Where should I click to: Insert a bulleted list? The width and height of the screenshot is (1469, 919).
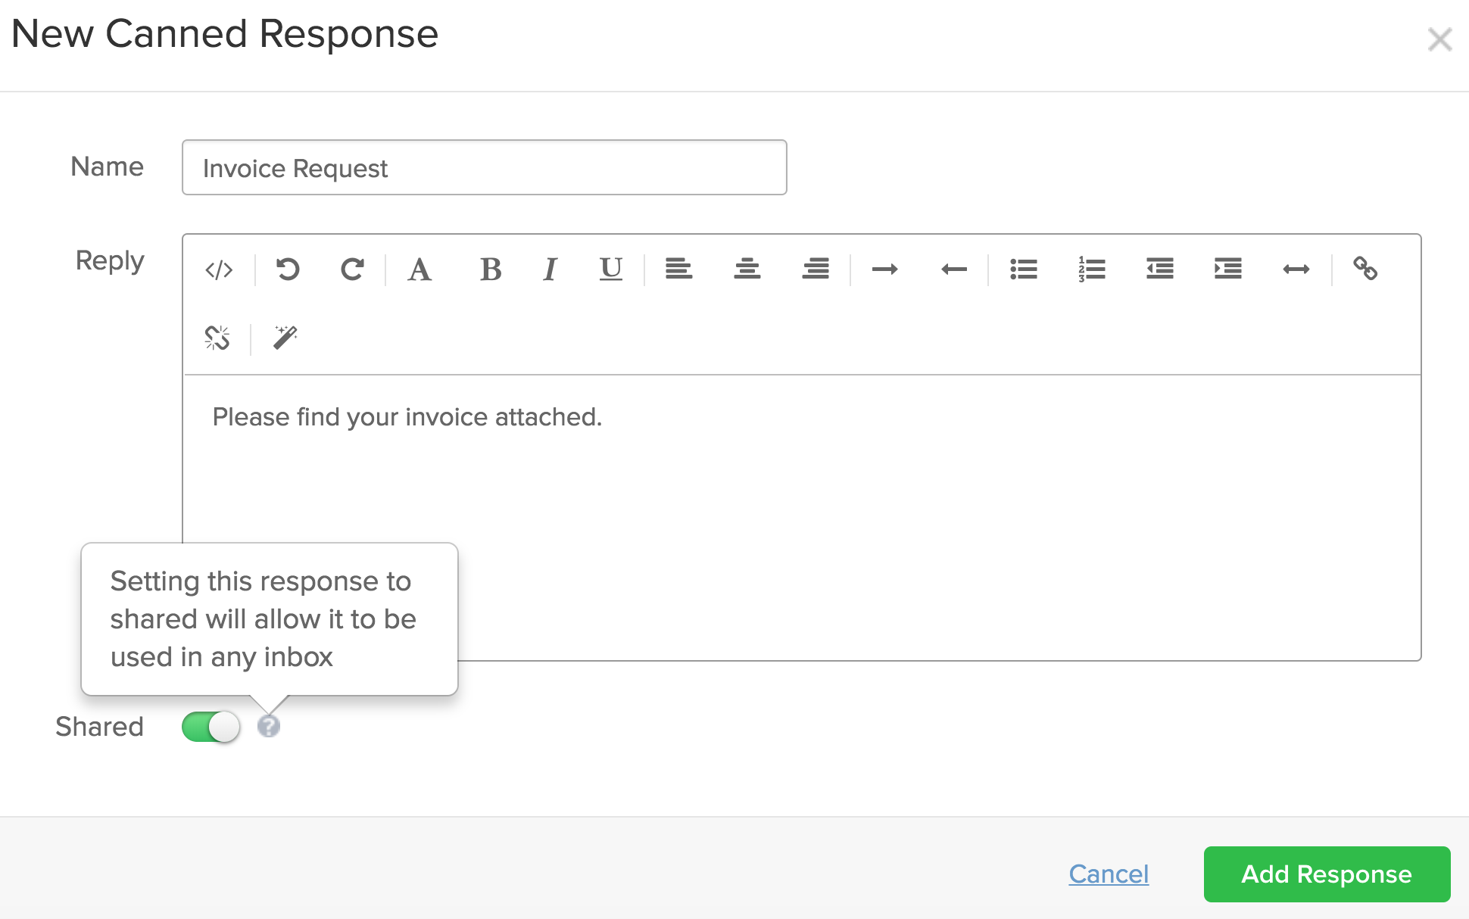1023,269
